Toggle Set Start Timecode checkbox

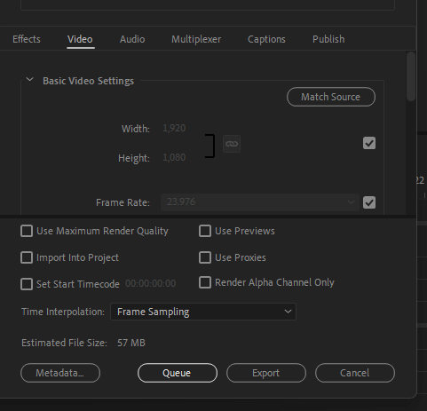(x=27, y=284)
